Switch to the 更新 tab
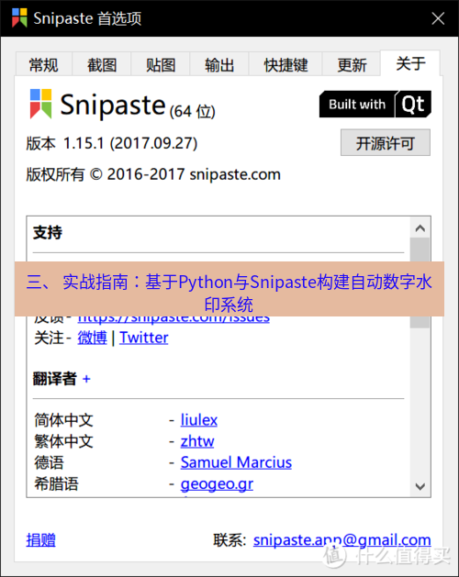This screenshot has height=577, width=459. (x=352, y=65)
